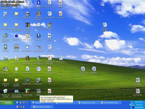Expand hidden system tray icons arrow
Viewport: 145px width, 109px height.
click(x=130, y=105)
